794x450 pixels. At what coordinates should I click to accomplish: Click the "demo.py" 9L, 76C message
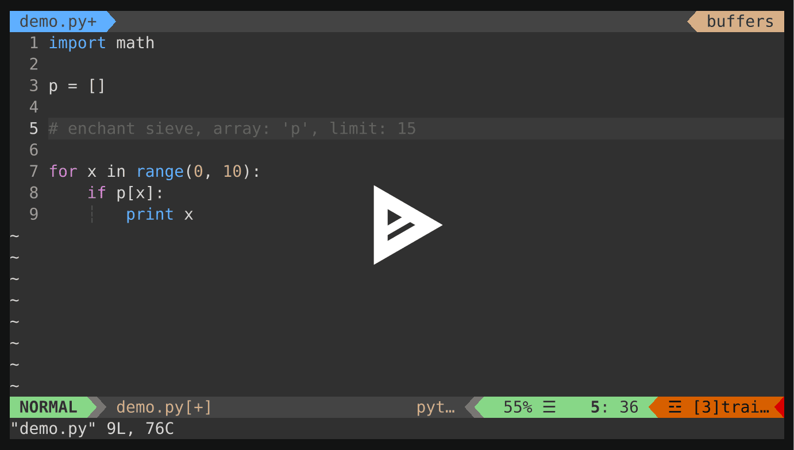[x=92, y=429]
